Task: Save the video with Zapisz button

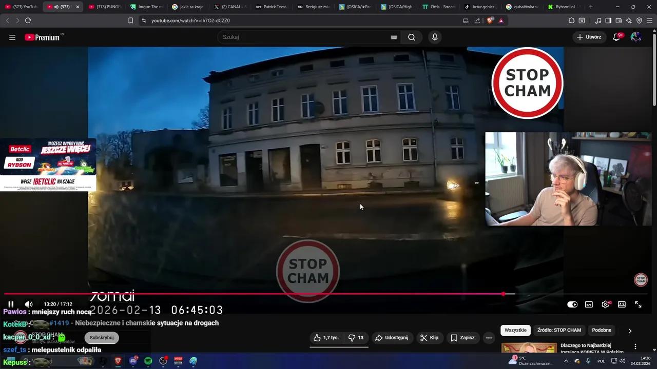Action: tap(462, 338)
